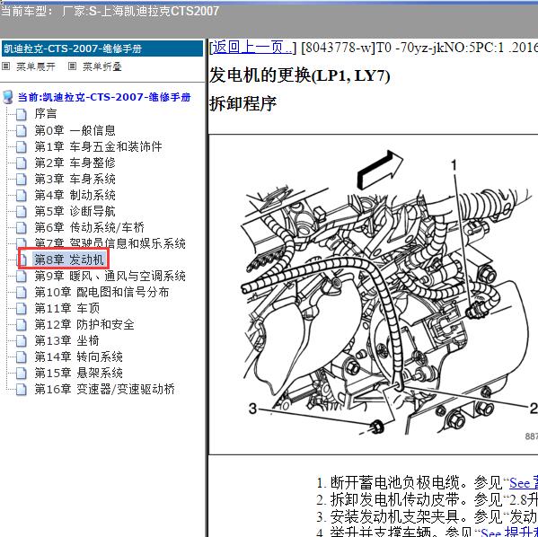Open 第12章 防护和安全 chapter

(x=84, y=324)
